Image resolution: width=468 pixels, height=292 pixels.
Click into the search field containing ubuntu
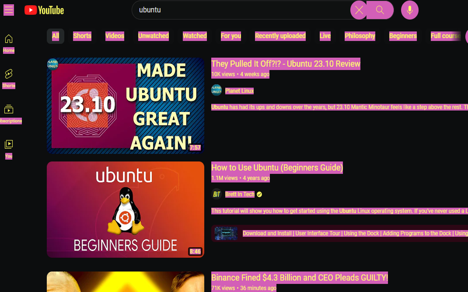(241, 10)
